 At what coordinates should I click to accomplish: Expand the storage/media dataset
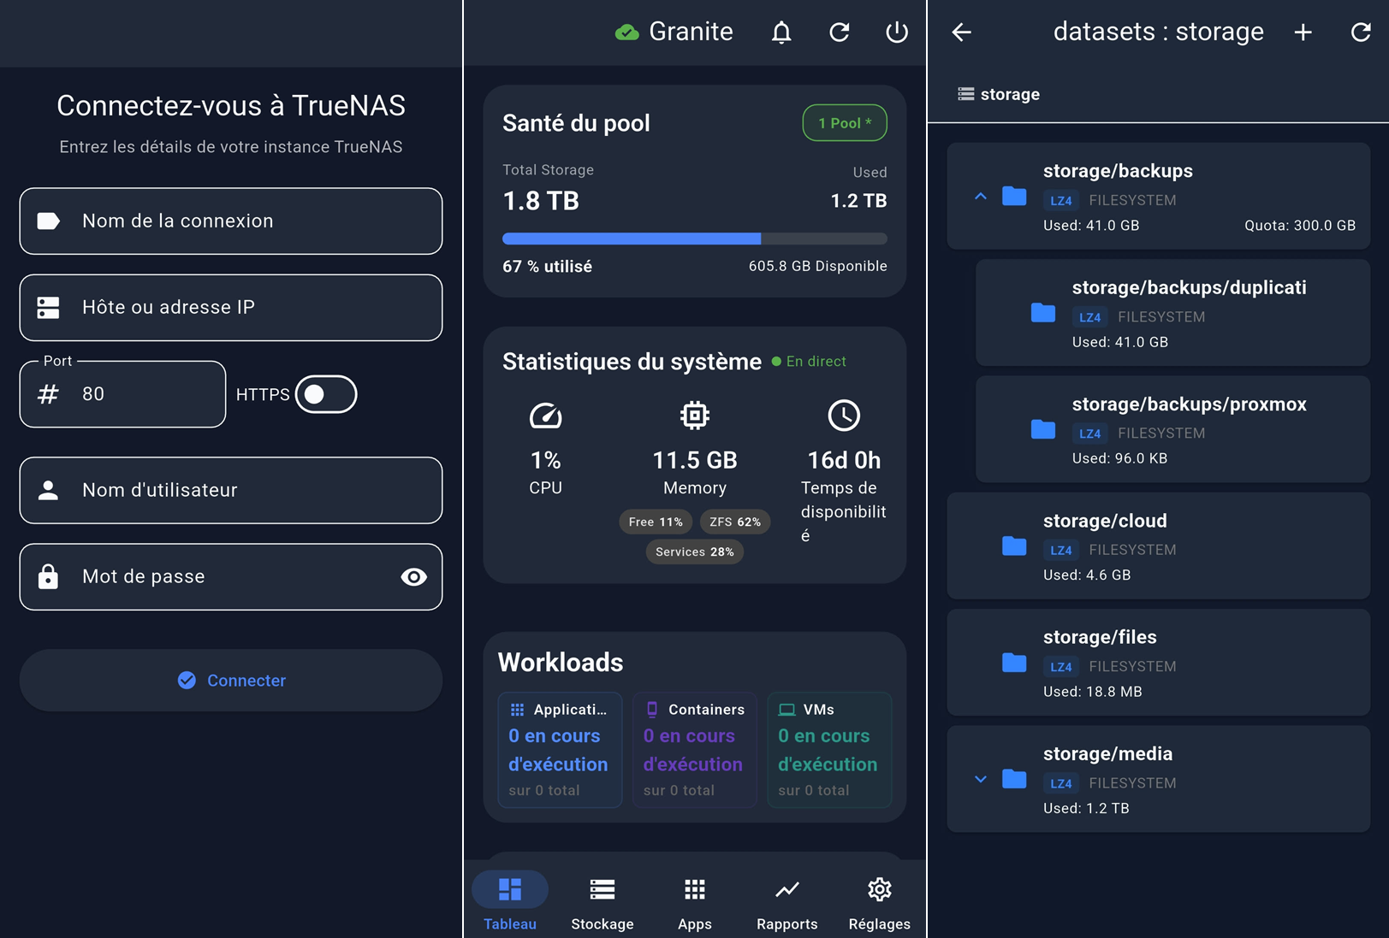pos(981,779)
